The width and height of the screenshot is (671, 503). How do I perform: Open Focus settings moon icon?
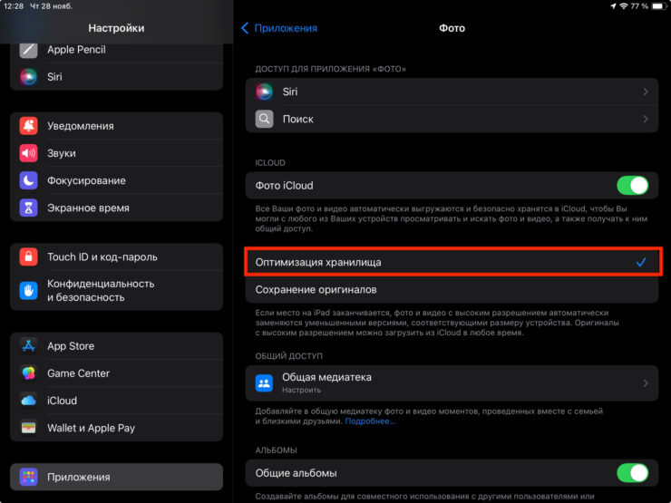[29, 180]
